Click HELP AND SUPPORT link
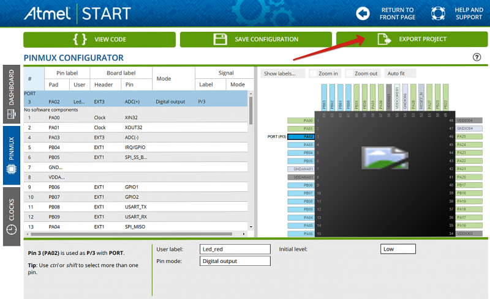Image resolution: width=490 pixels, height=299 pixels. click(469, 13)
